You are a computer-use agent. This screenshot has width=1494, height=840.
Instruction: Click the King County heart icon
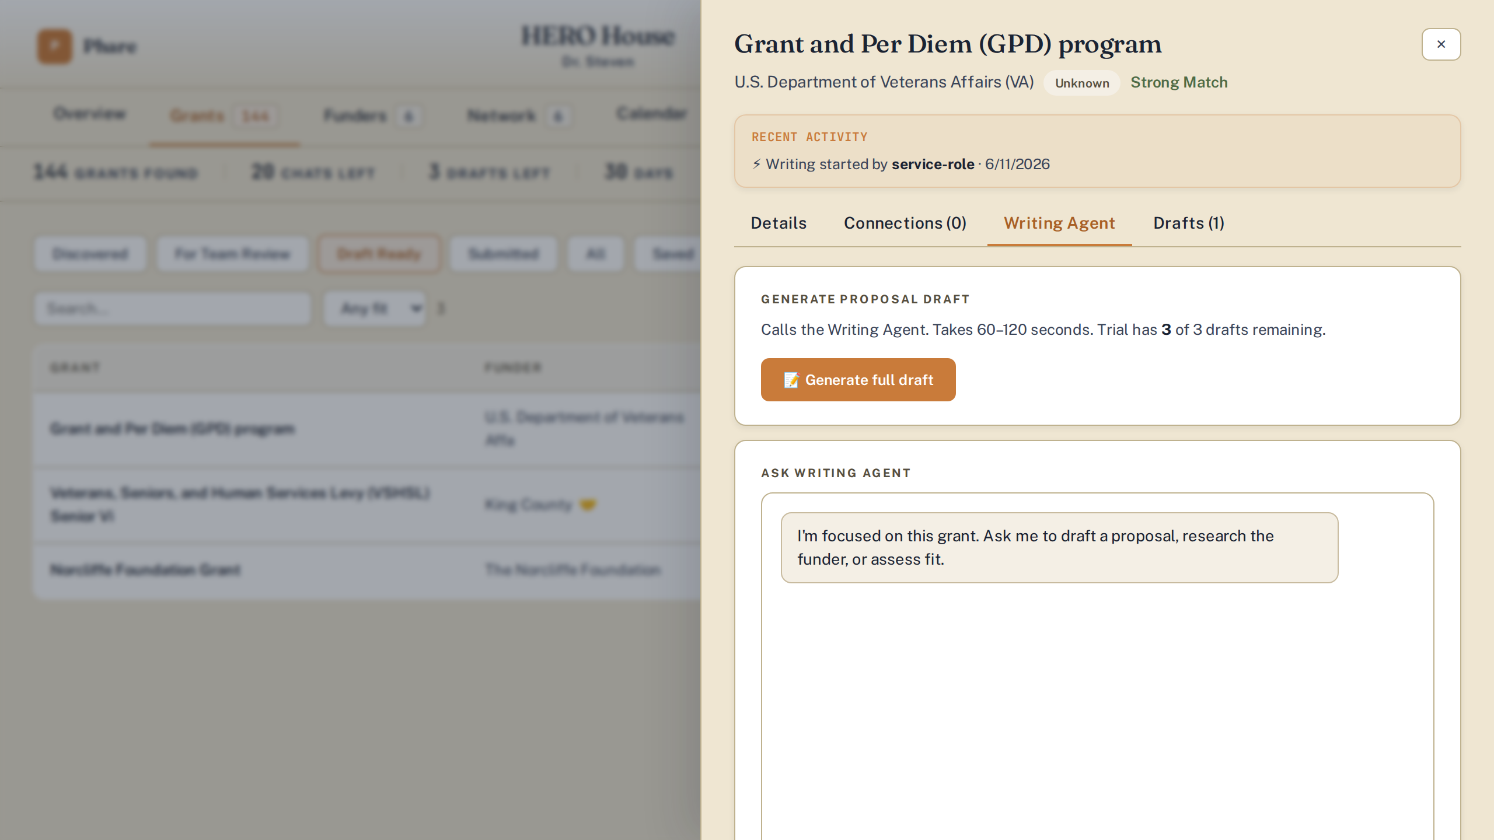(588, 505)
